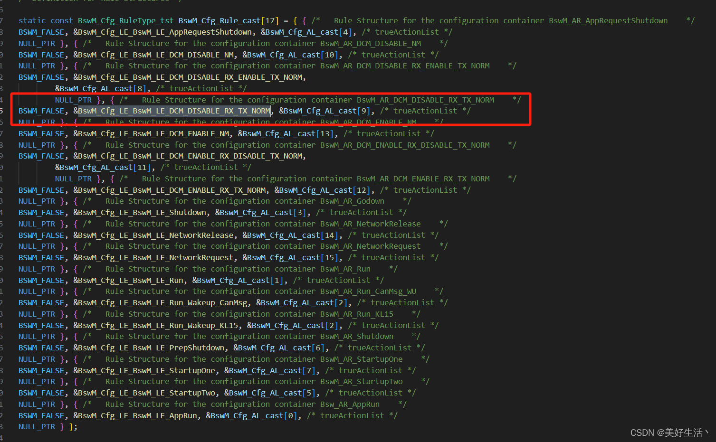The height and width of the screenshot is (442, 716).
Task: Click the &BswM_Cfg_AL_cast[13] reference
Action: click(286, 133)
